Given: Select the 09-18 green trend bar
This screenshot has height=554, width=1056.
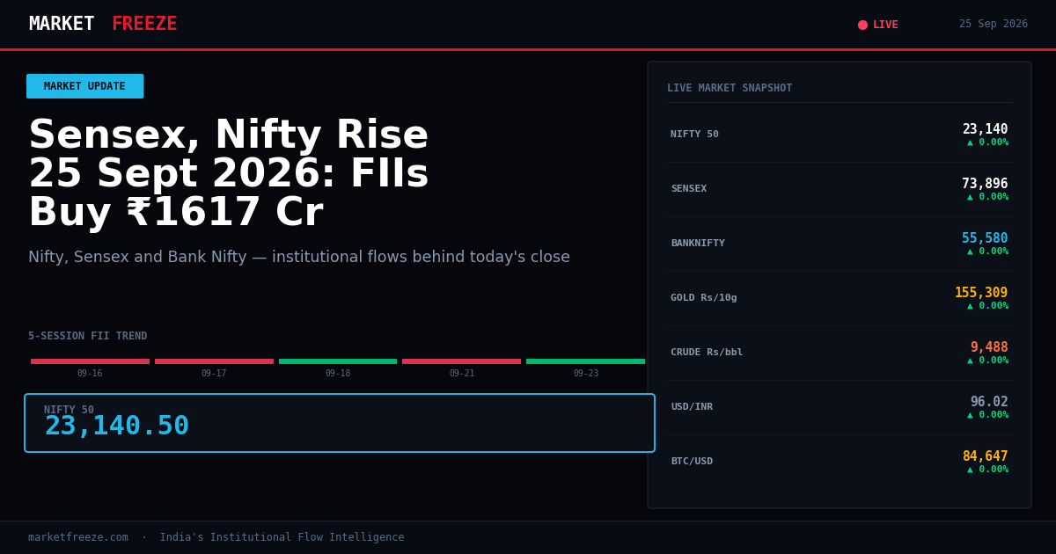Looking at the screenshot, I should 338,361.
